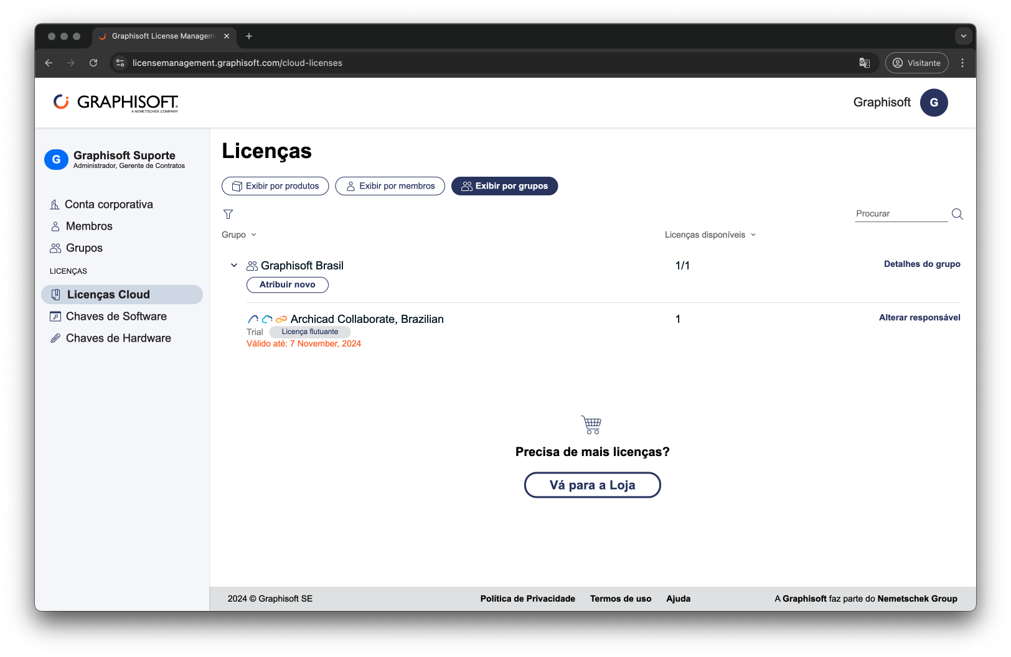
Task: Open Chaves de Software page
Action: tap(116, 317)
